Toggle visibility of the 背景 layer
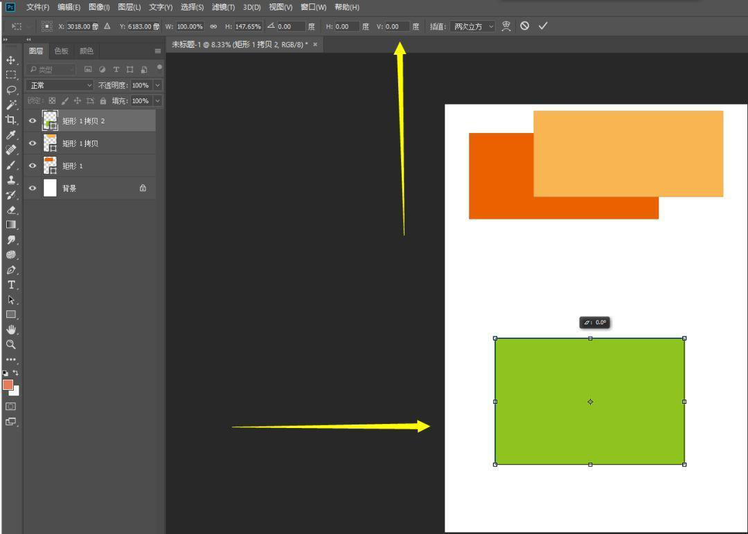748x534 pixels. (33, 188)
